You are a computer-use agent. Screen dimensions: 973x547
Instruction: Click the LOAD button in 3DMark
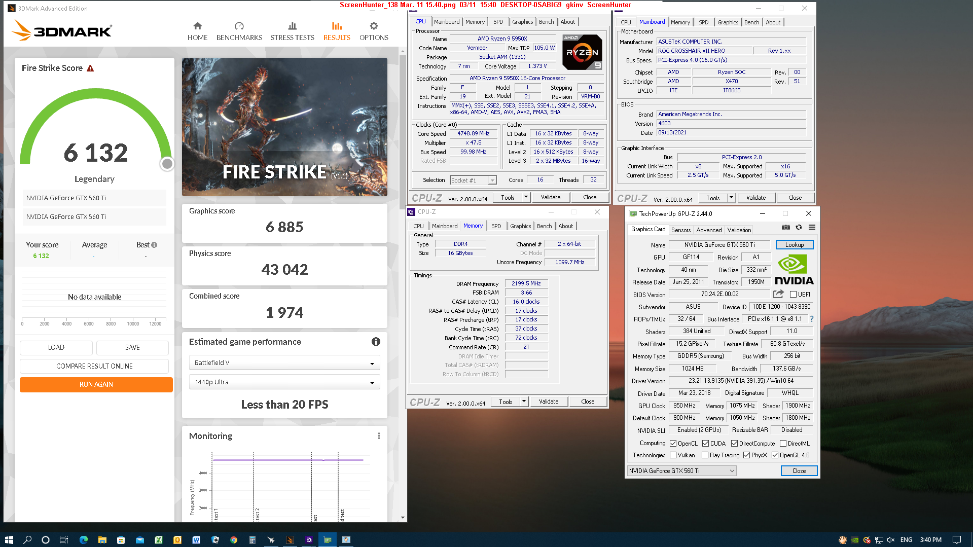[x=56, y=348]
